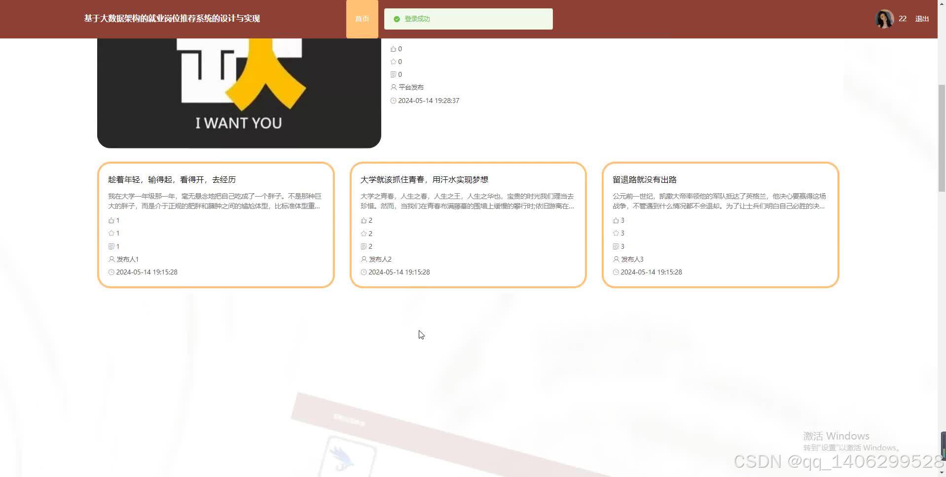Click the timestamp 2024-05-14 19:28:37
The height and width of the screenshot is (477, 946).
(429, 101)
